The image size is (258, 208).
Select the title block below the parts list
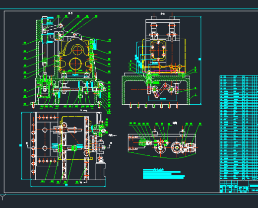coord(239,186)
